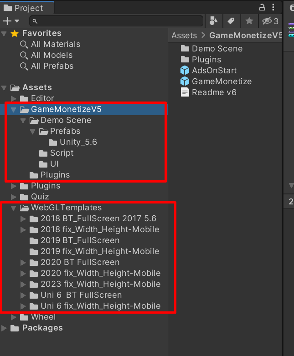Select 2018 BT_FullScreen 2017 5.6 folder
This screenshot has height=356, width=294.
(x=93, y=219)
